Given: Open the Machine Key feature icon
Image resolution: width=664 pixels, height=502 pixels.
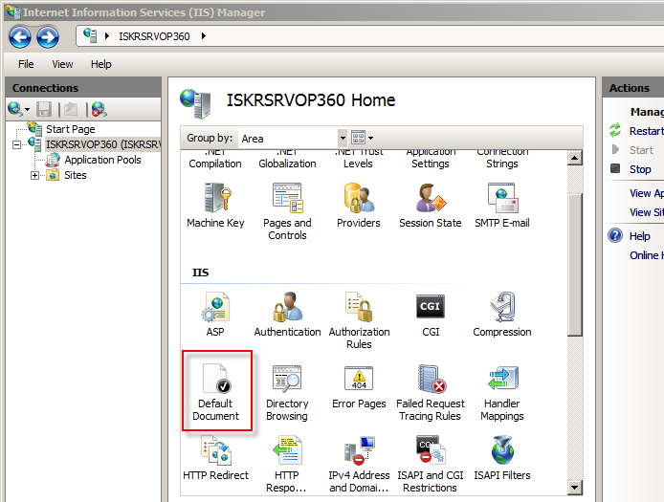Looking at the screenshot, I should tap(216, 206).
